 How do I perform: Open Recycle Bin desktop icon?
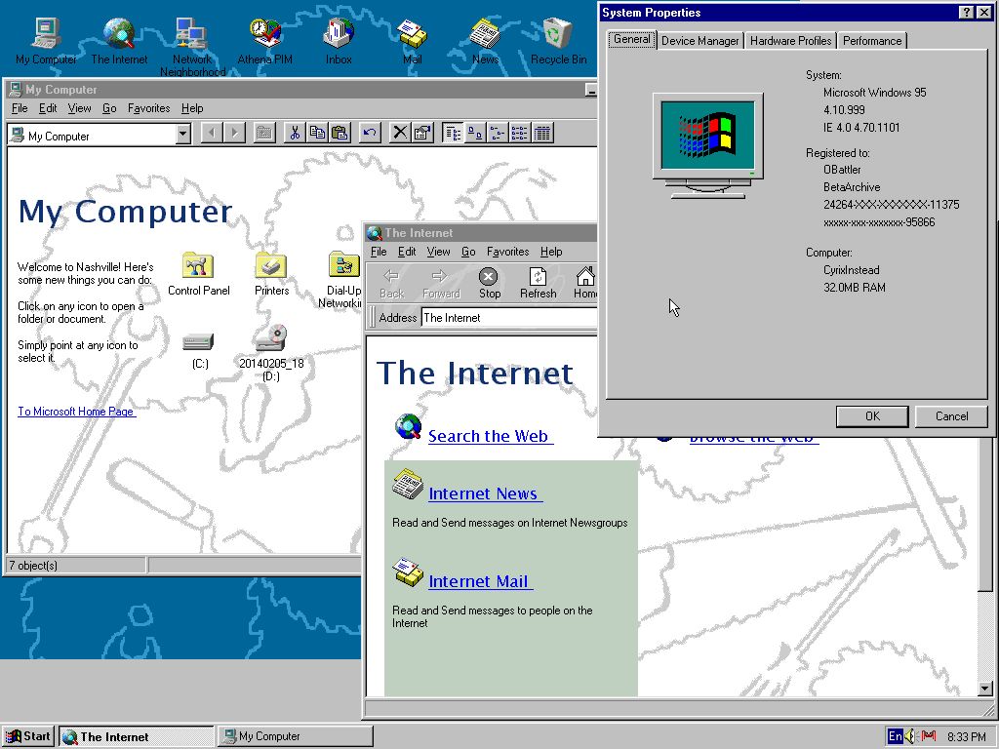559,41
